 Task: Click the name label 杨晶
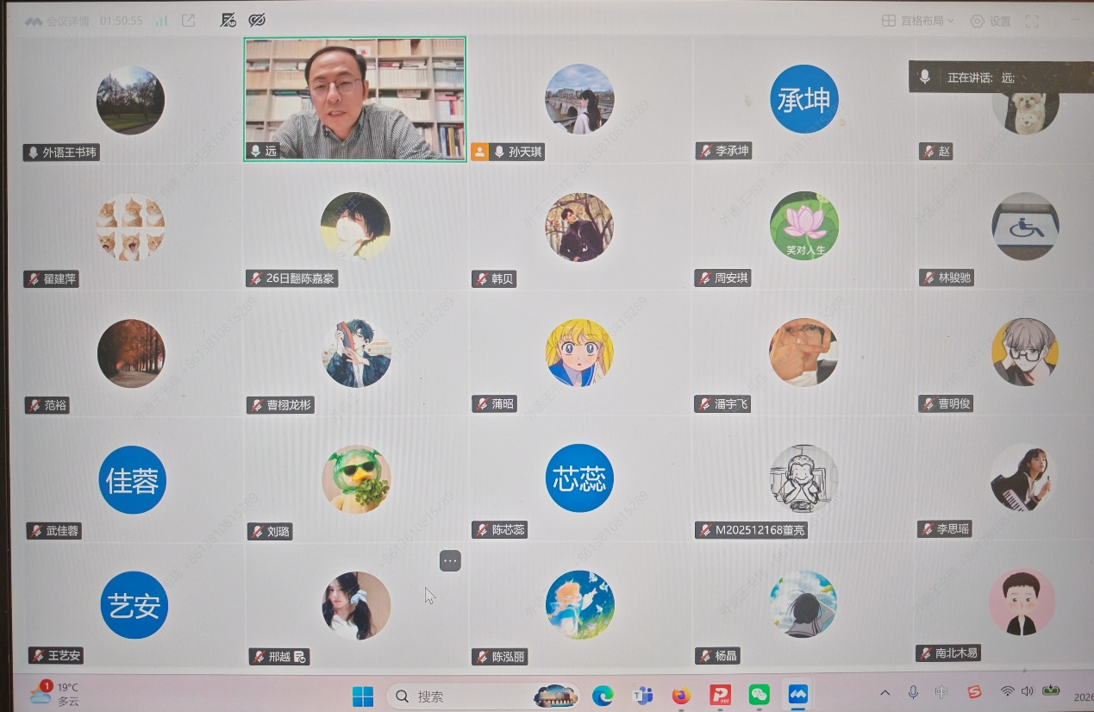tap(726, 656)
